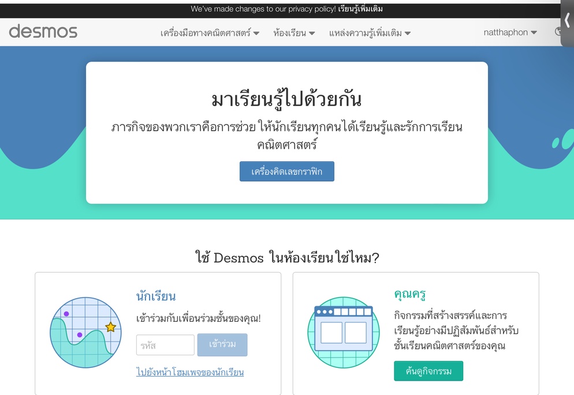Expand the แหล่งความรู้เพิ่มเติม menu

point(370,33)
